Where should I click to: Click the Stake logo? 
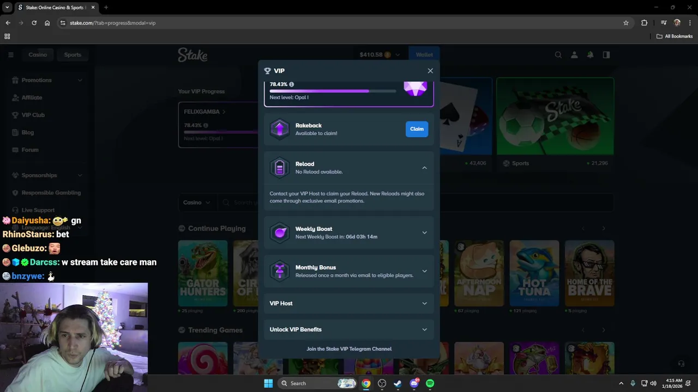[x=192, y=54]
